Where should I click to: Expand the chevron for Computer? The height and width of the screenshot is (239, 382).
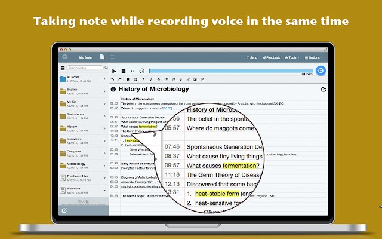(x=104, y=153)
